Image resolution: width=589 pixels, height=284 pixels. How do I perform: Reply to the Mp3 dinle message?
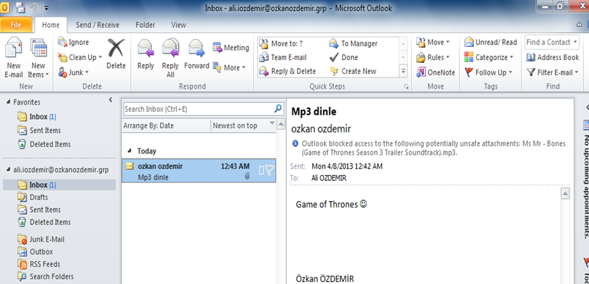click(x=146, y=55)
